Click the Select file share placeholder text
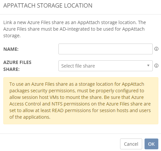This screenshot has height=151, width=161. [78, 66]
